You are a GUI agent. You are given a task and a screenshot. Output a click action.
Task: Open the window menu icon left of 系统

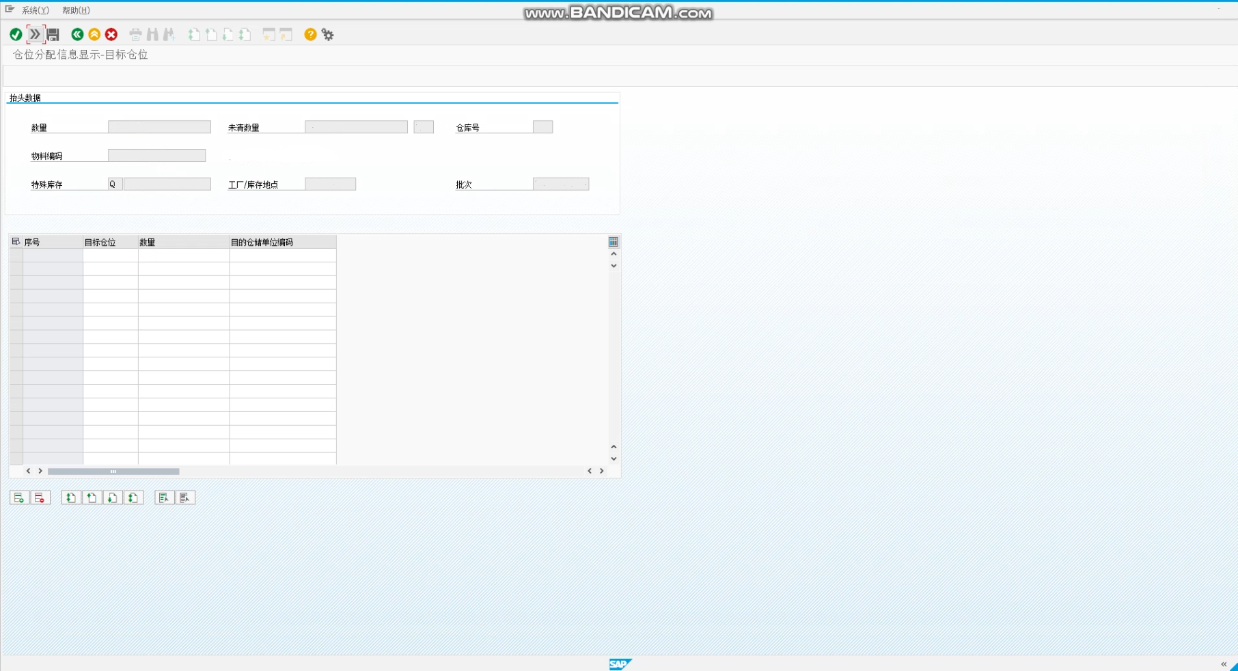(x=10, y=10)
